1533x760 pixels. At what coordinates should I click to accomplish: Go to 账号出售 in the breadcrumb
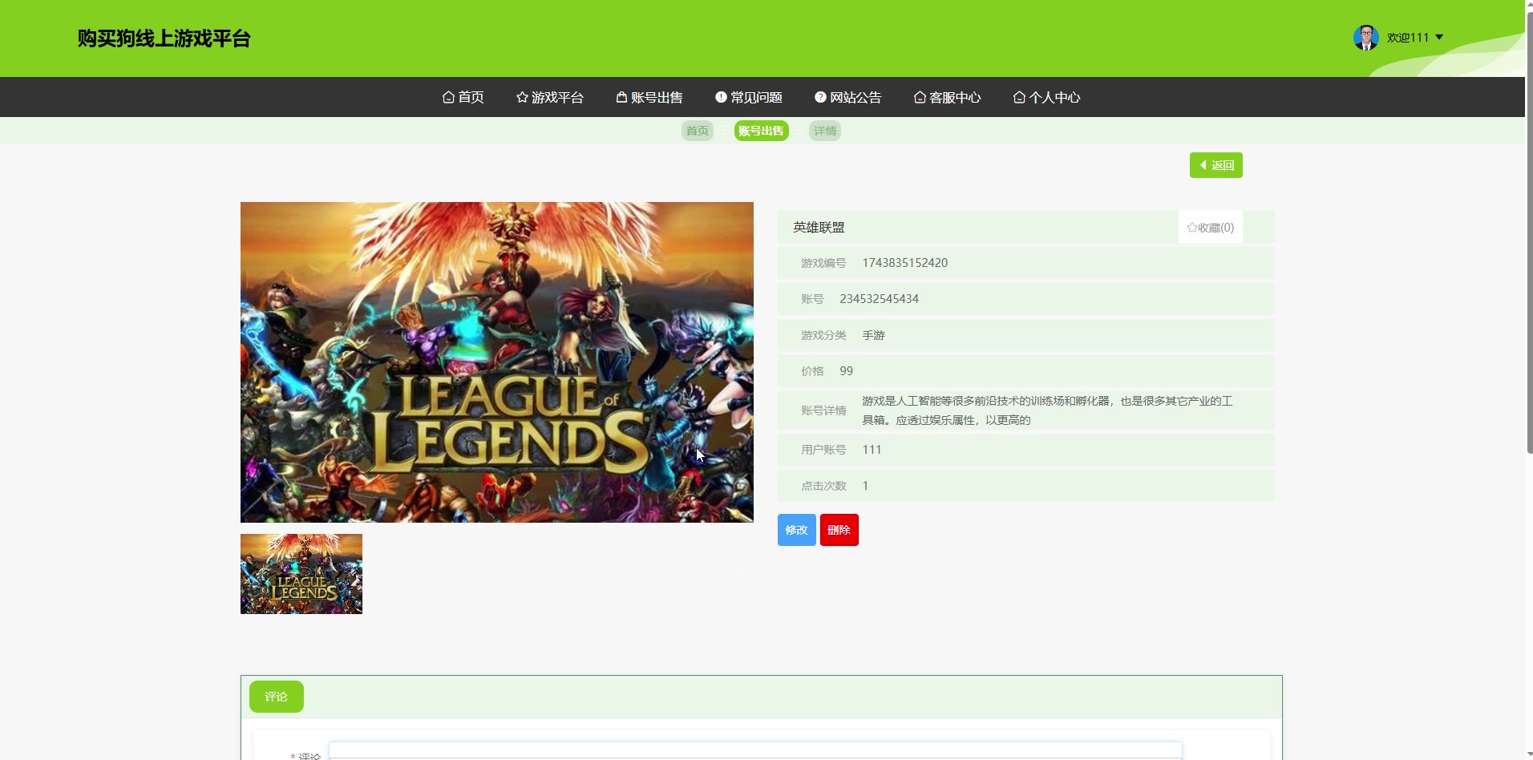[761, 131]
